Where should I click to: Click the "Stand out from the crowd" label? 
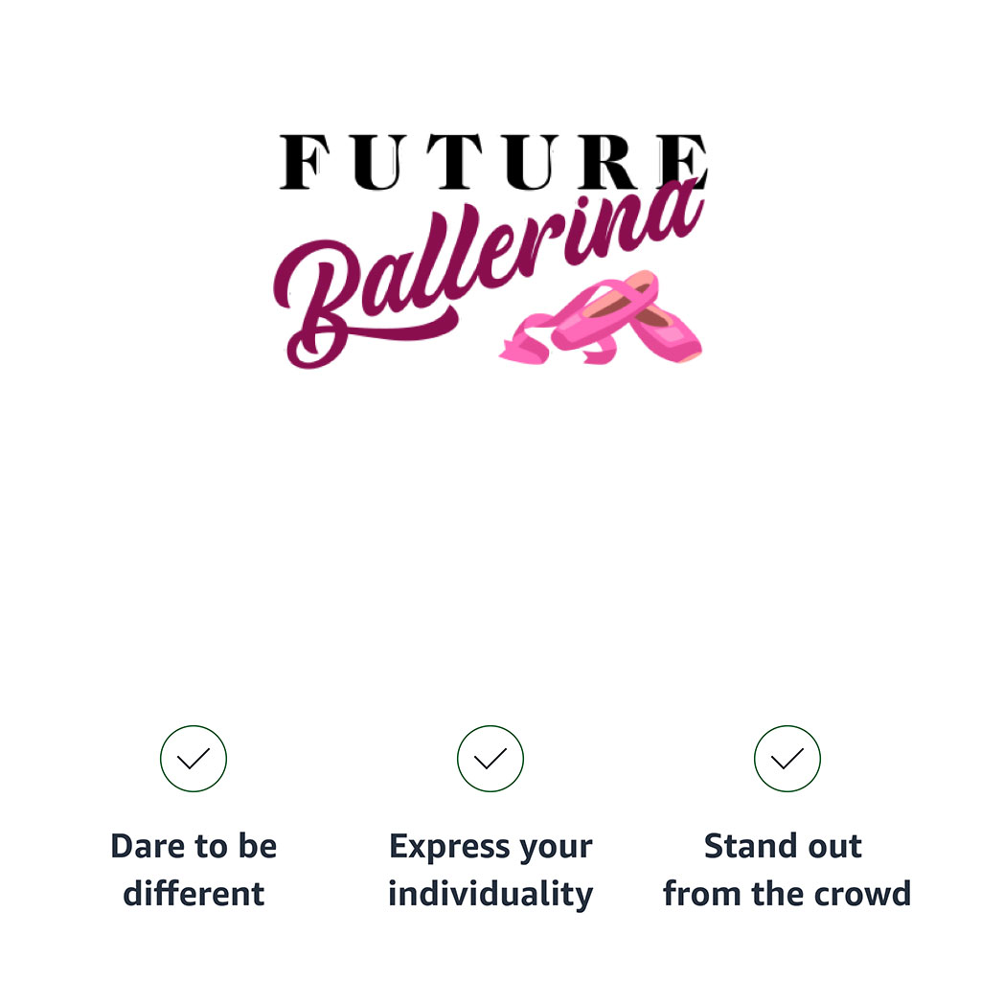[787, 870]
